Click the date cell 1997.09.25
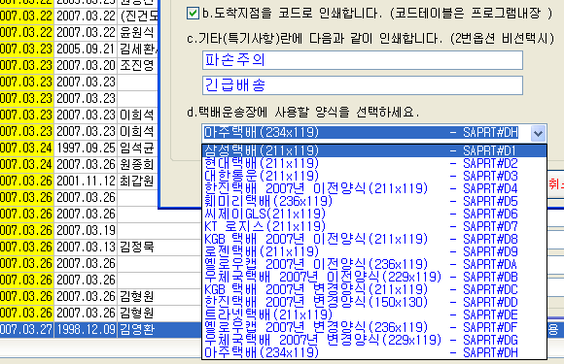This screenshot has width=564, height=364. point(86,148)
